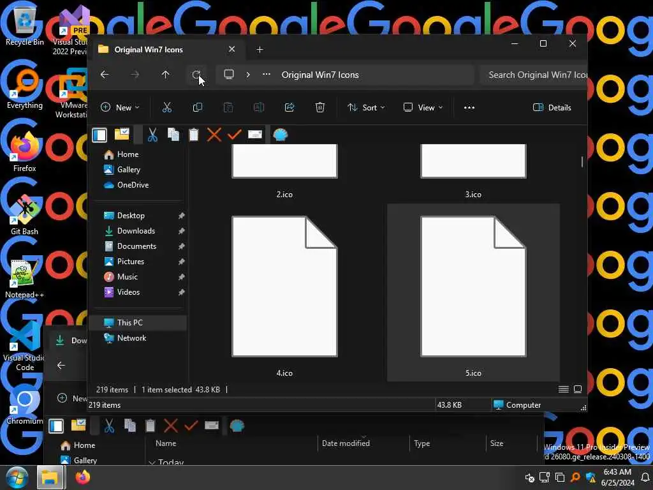Sort by Size column in Downloads window
653x490 pixels.
pos(496,443)
